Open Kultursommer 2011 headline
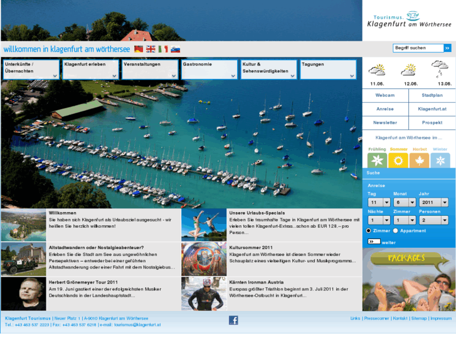The width and height of the screenshot is (456, 341). (x=251, y=248)
